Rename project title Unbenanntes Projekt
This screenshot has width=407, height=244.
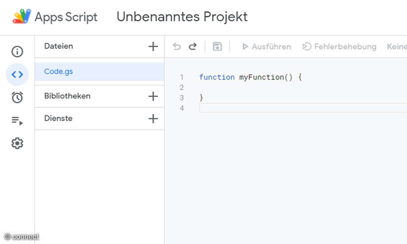pos(182,17)
